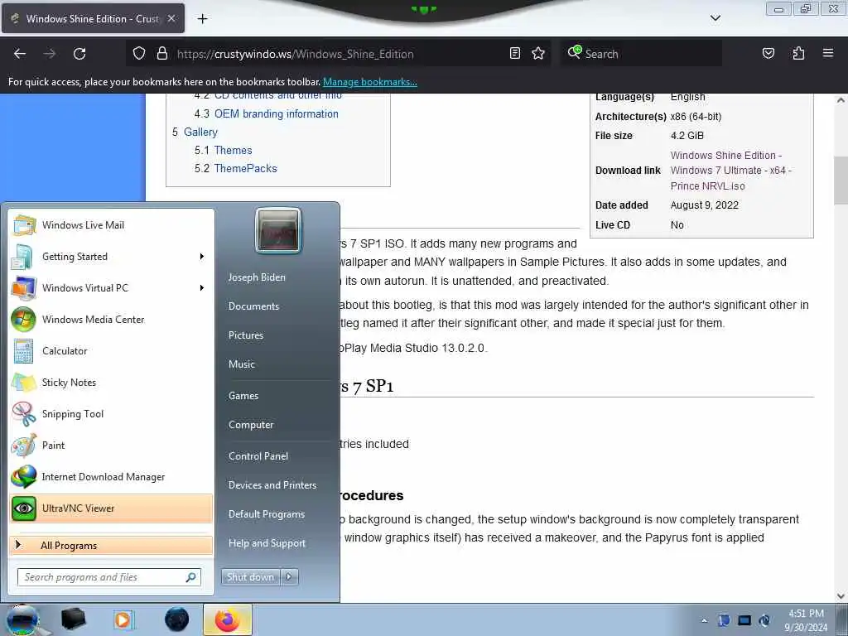
Task: Expand All Programs list
Action: (x=112, y=546)
